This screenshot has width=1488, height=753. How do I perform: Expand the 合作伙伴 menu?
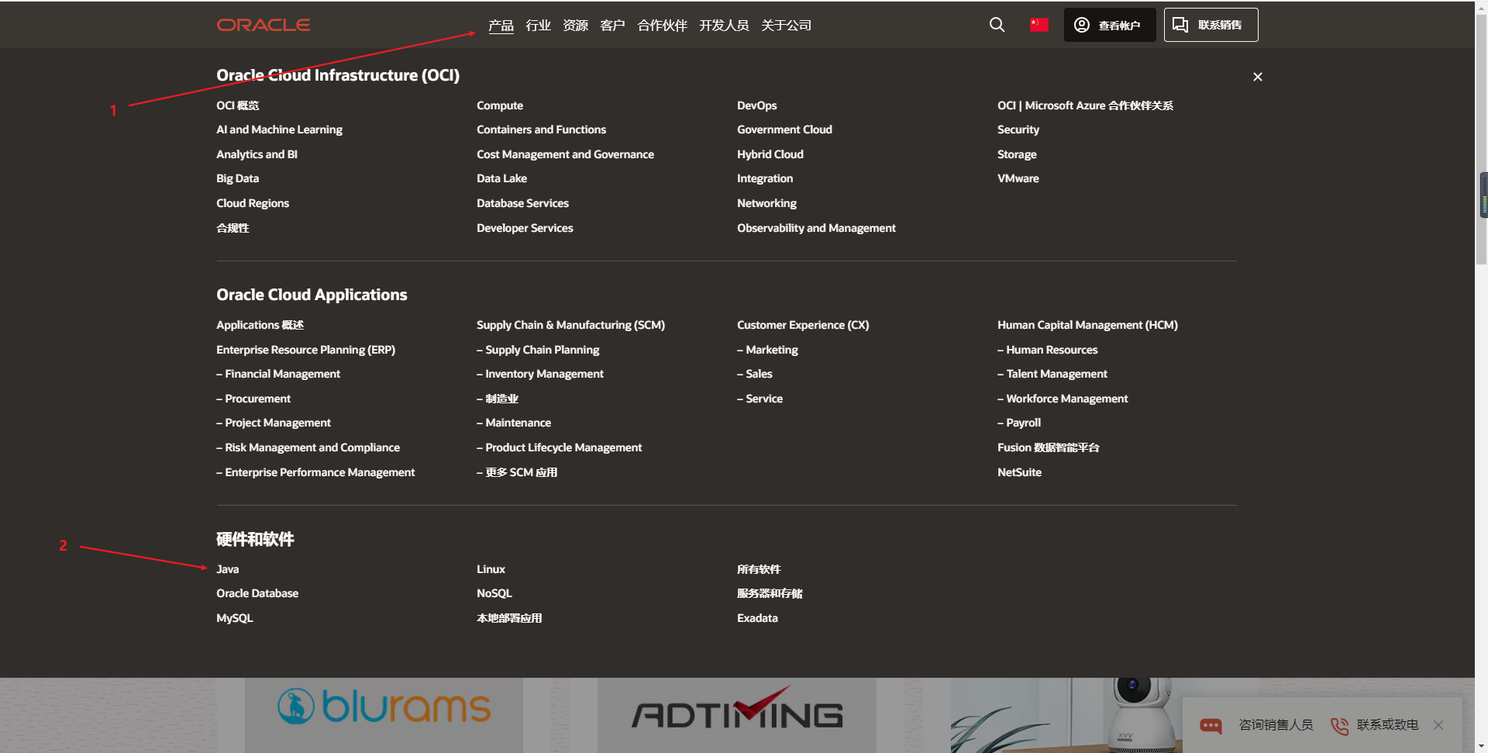[x=661, y=25]
